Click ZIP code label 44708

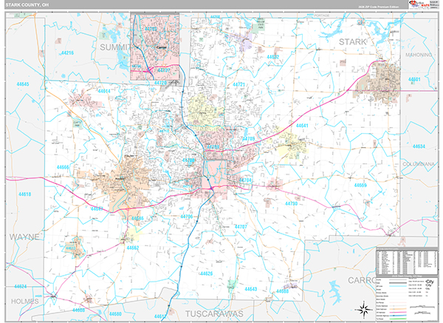[188, 160]
